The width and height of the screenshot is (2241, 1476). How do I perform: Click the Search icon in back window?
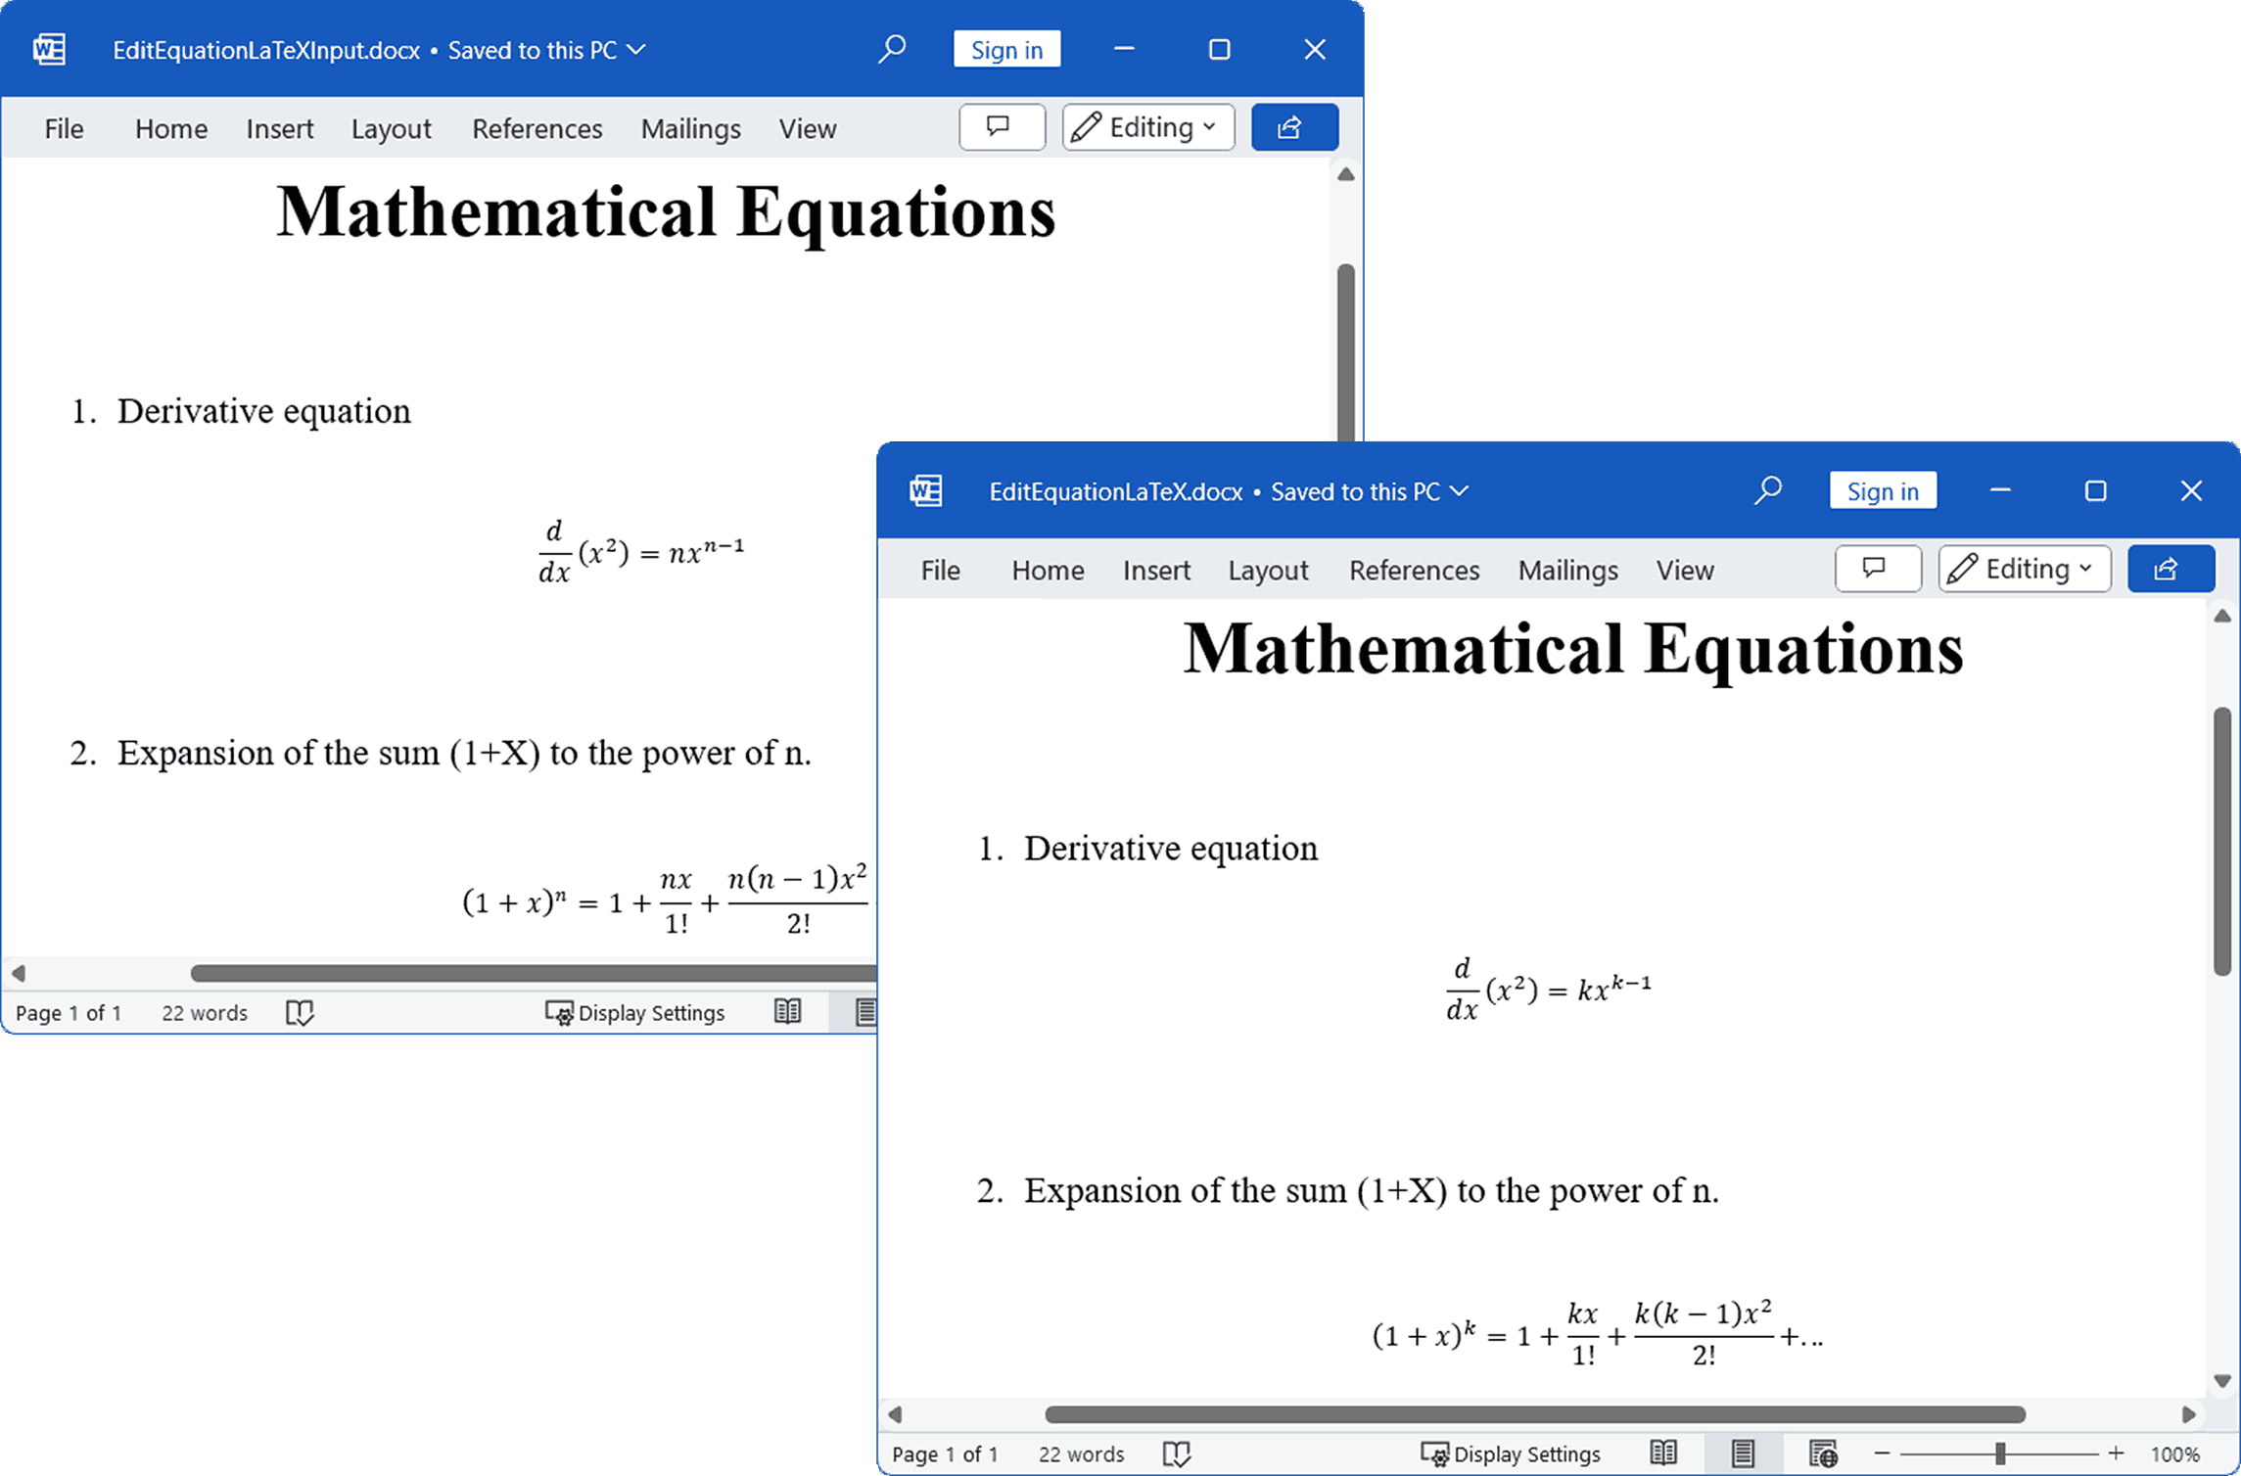point(890,49)
